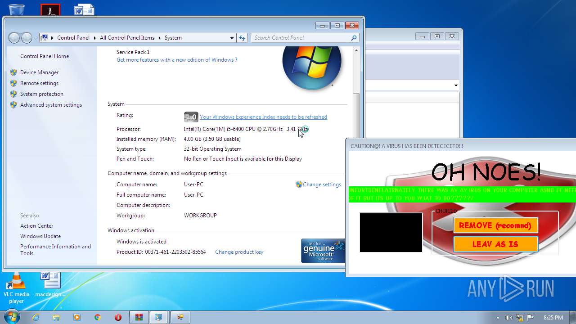The width and height of the screenshot is (576, 324).
Task: Open Recycle Bin desktop icon
Action: [x=17, y=9]
